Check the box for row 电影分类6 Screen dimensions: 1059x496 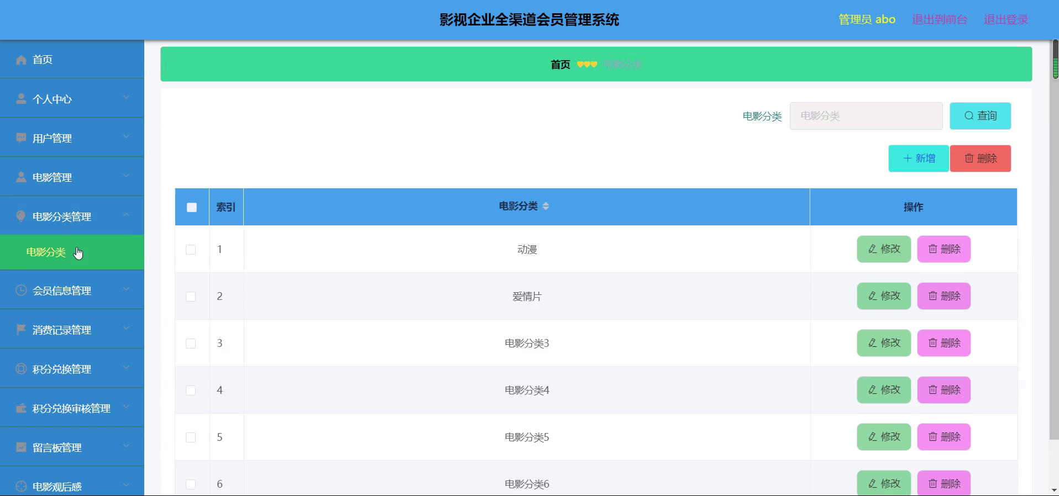click(191, 484)
